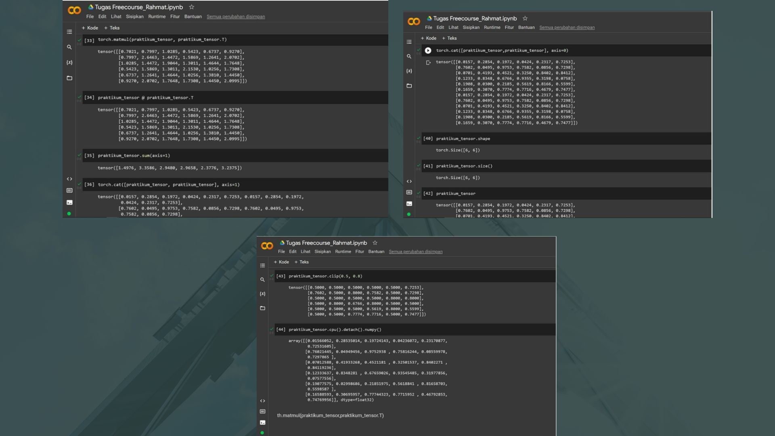775x436 pixels.
Task: Click + Kode button in top-right notebook
Action: 428,38
